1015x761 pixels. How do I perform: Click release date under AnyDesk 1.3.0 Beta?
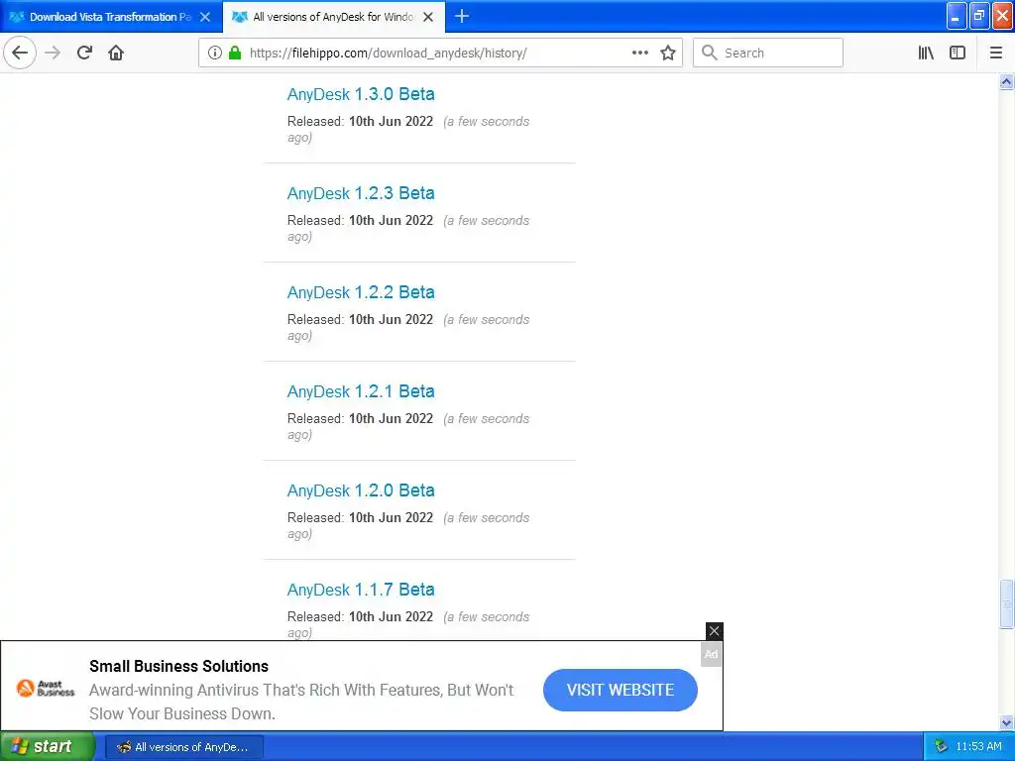(391, 121)
